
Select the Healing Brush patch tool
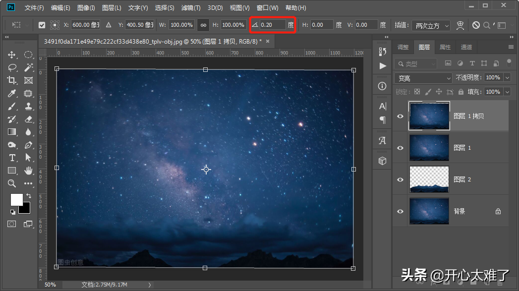pyautogui.click(x=28, y=93)
